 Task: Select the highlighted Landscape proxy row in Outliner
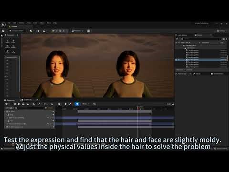coord(201,60)
